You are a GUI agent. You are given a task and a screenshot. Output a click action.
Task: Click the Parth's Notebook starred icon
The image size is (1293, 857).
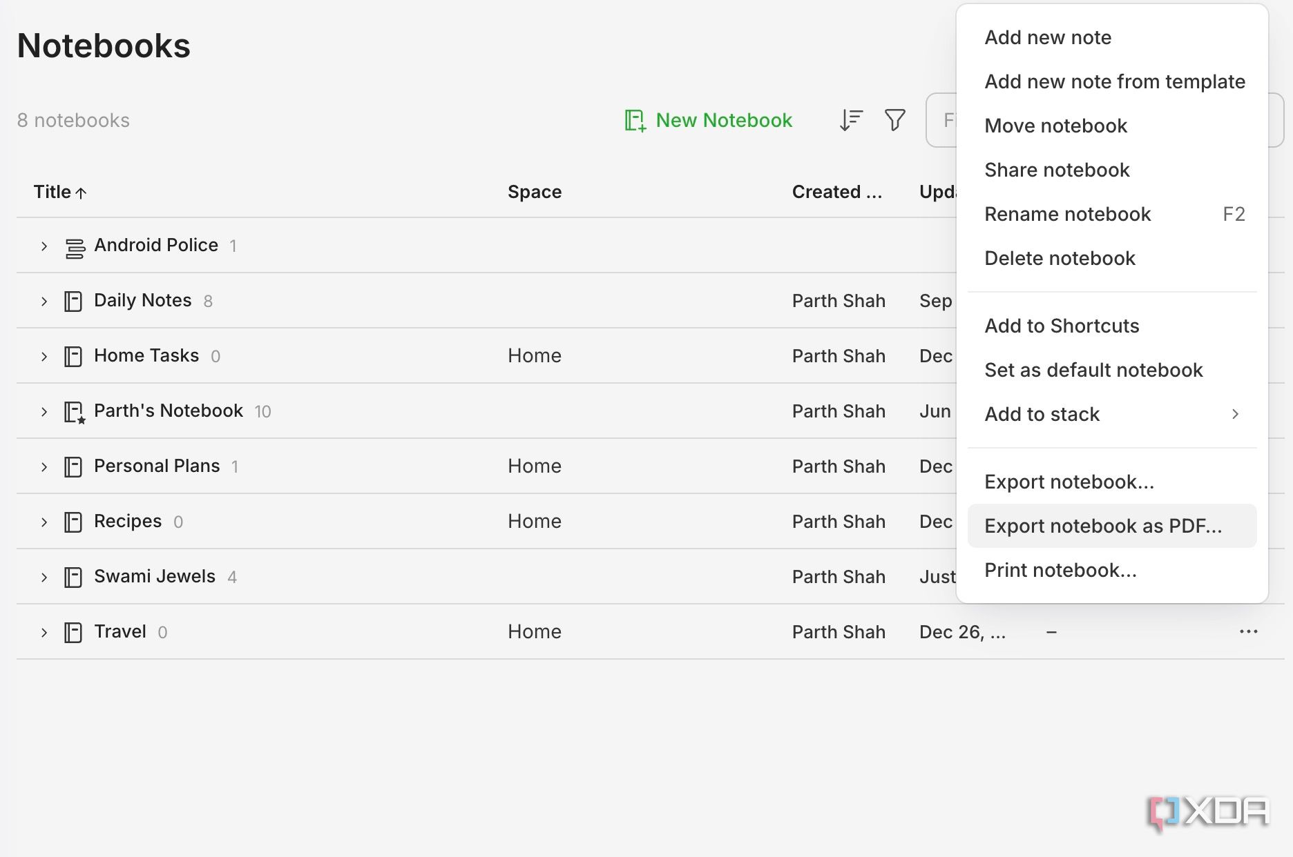click(75, 412)
